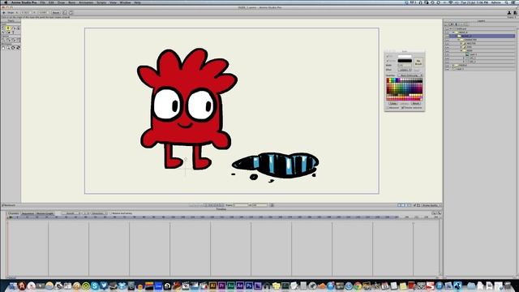
Task: Toggle visibility of the highlighted selected layer
Action: click(447, 36)
